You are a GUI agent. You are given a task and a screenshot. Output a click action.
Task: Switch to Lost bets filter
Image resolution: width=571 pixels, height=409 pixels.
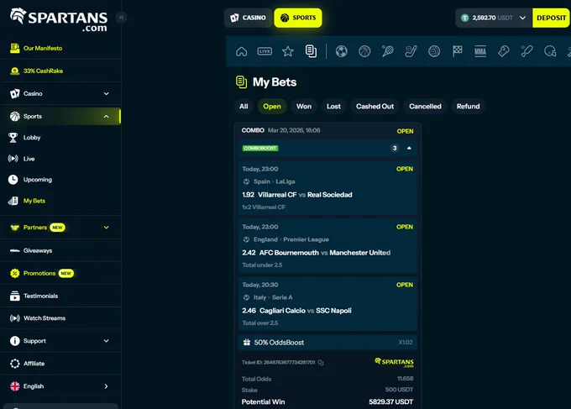(333, 107)
